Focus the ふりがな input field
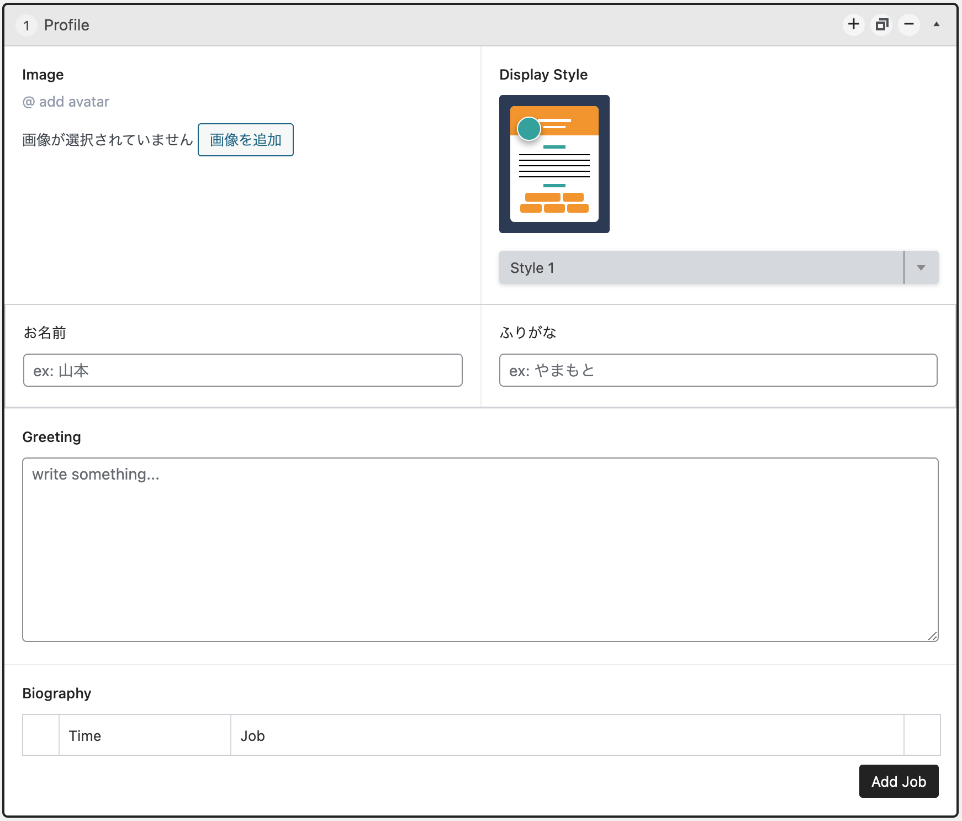This screenshot has height=821, width=962. 718,370
